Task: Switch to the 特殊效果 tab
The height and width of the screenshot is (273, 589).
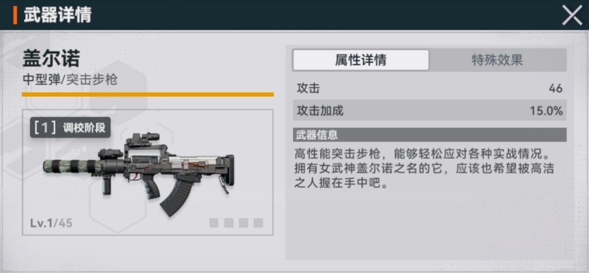Action: click(x=497, y=60)
